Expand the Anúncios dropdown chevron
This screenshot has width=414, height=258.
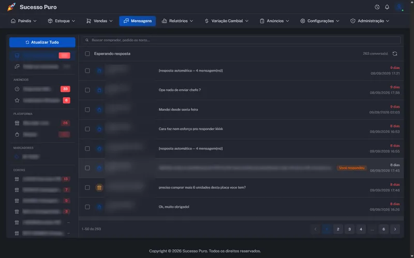tap(287, 21)
